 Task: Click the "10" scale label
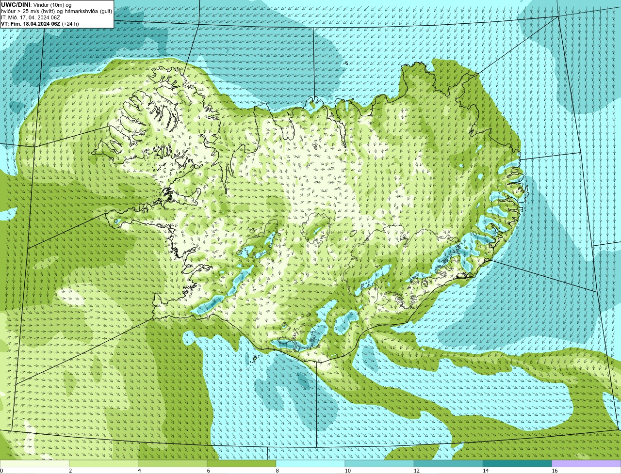click(348, 471)
